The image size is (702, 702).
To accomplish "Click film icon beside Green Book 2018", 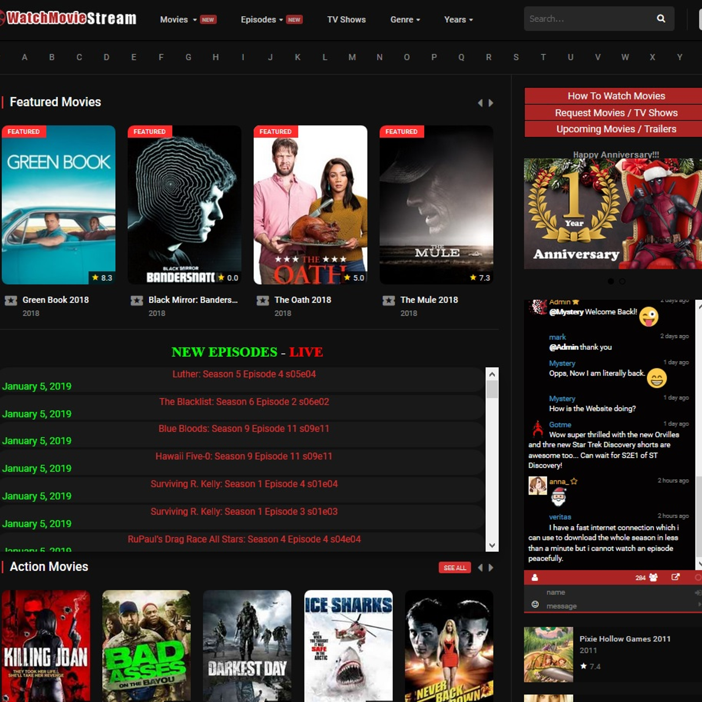I will (x=11, y=301).
